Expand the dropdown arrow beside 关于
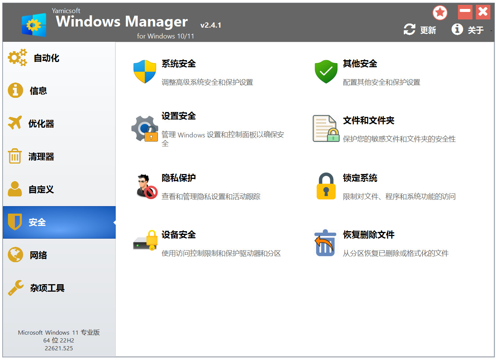Image resolution: width=496 pixels, height=360 pixels. (x=491, y=31)
